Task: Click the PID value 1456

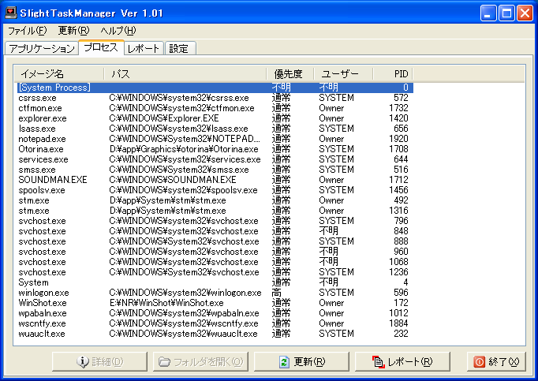Action: pos(398,190)
